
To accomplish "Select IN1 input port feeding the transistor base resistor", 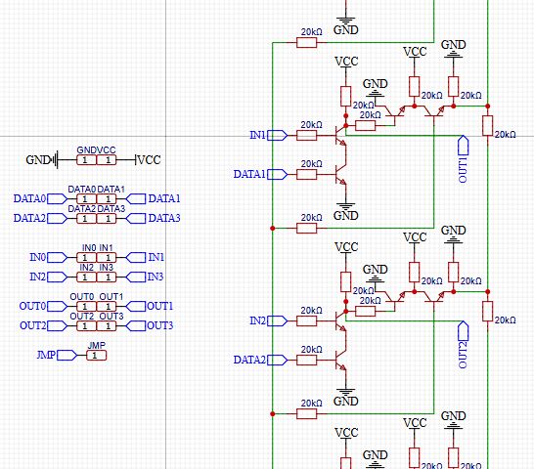I will (278, 136).
